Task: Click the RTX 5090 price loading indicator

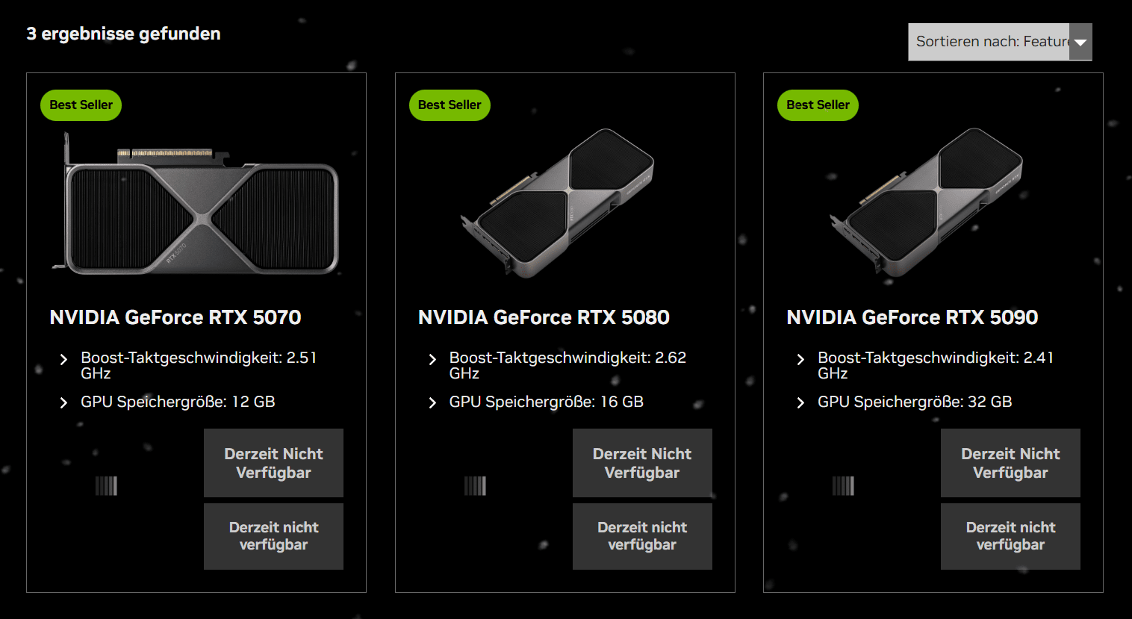Action: point(843,486)
